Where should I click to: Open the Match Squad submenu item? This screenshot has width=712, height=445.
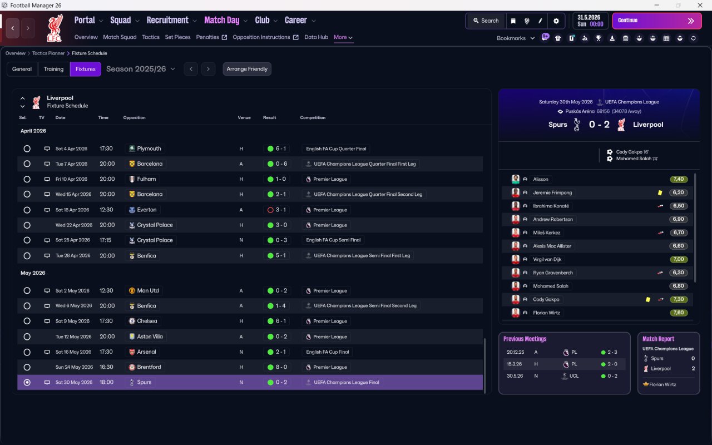pyautogui.click(x=120, y=37)
